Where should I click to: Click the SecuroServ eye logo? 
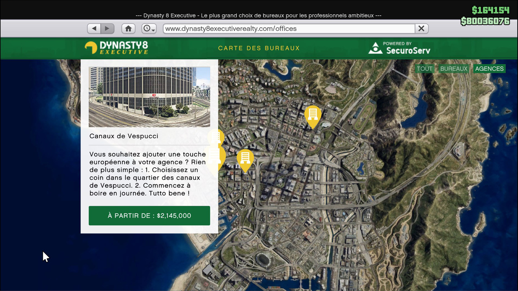point(376,48)
